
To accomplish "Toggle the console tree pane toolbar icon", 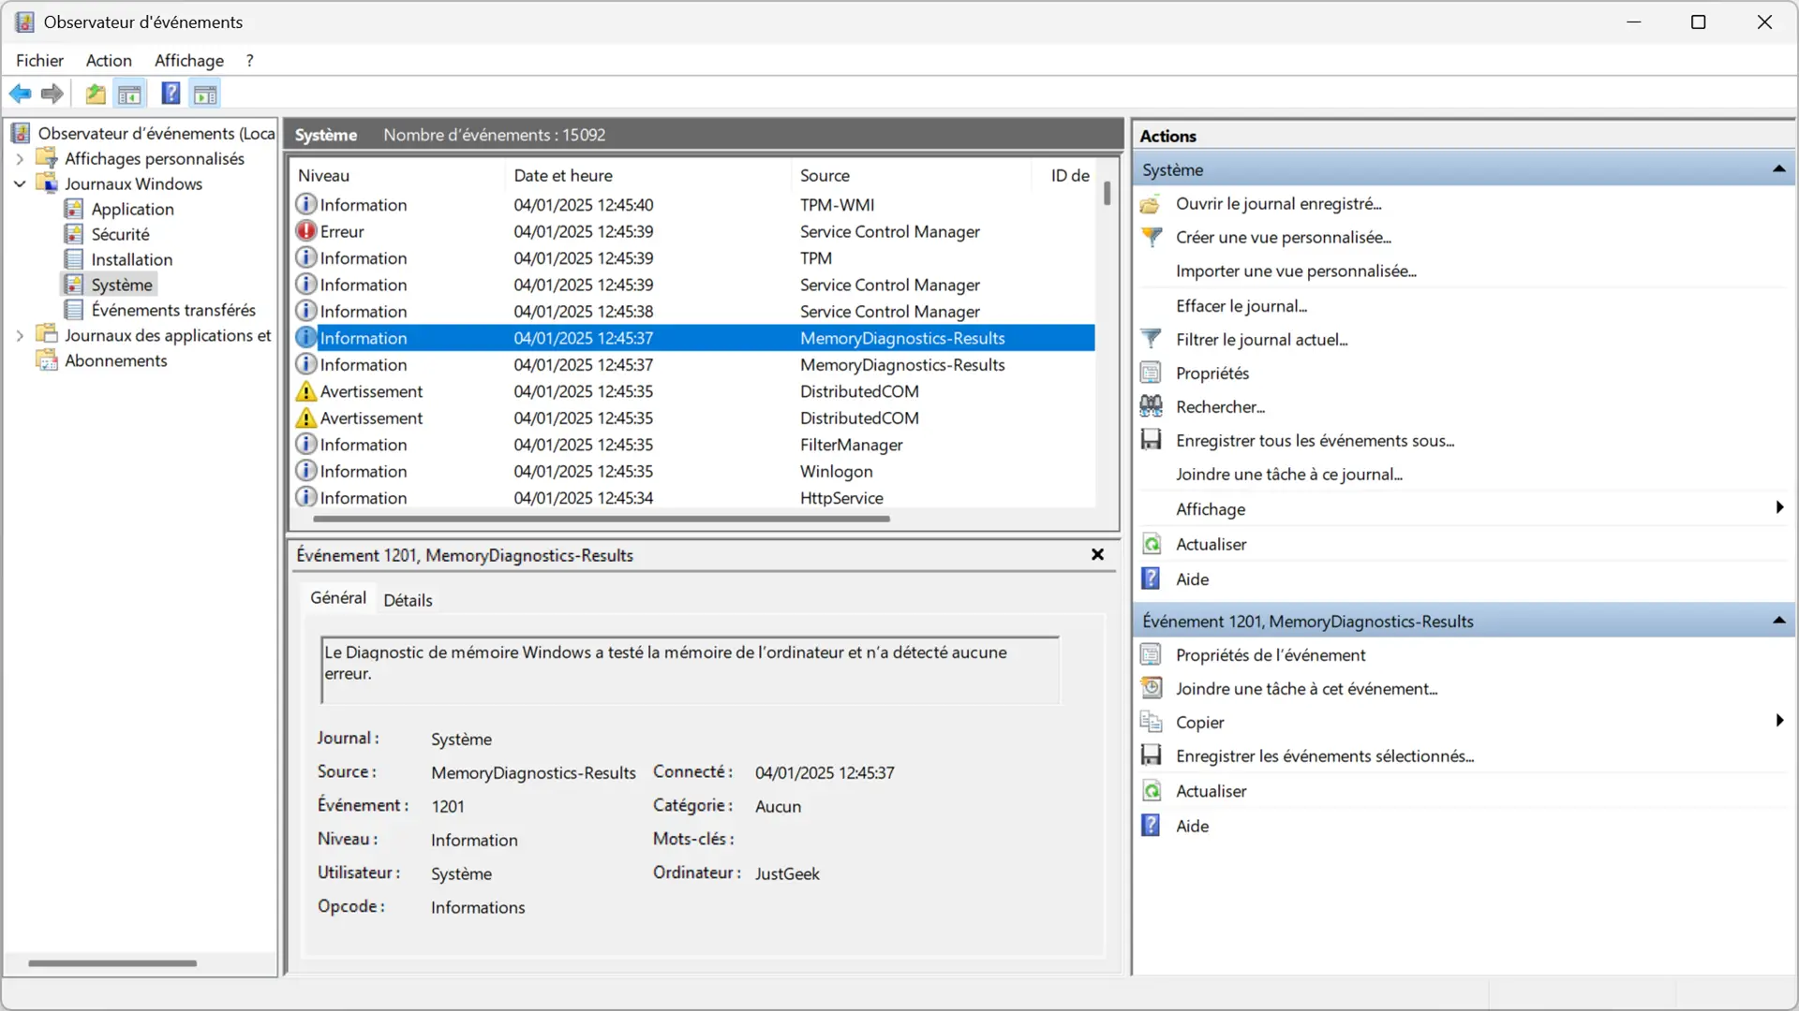I will coord(129,94).
